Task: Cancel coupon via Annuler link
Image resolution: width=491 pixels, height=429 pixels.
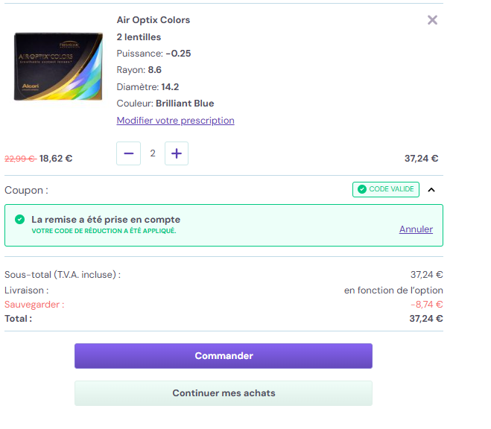Action: click(416, 229)
